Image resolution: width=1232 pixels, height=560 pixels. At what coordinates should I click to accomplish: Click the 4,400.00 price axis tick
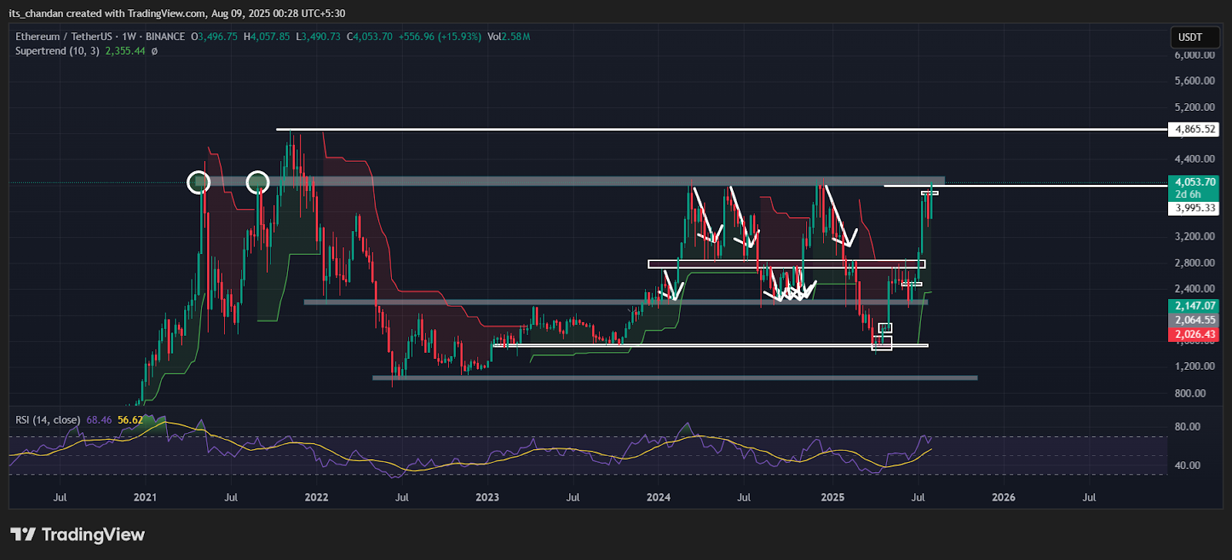pos(1195,159)
